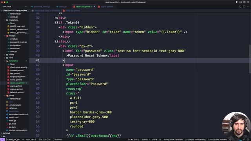Viewport: 251px width, 141px height.
Task: Open modd.conf file
Action: tap(14, 117)
